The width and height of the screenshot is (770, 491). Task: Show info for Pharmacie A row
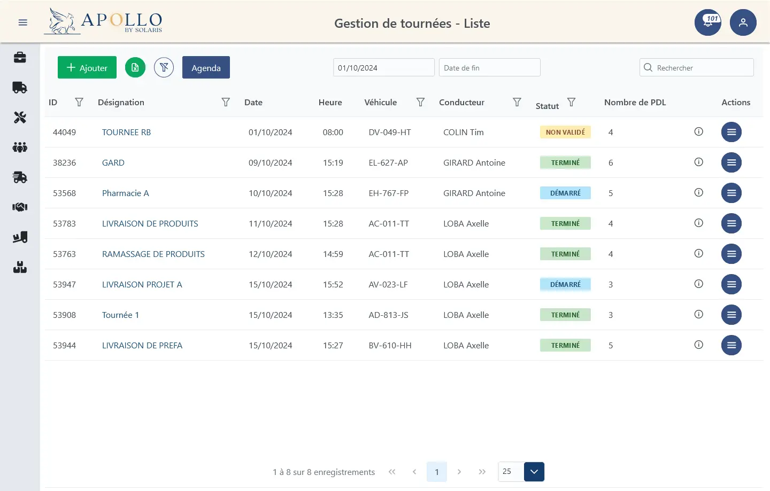click(698, 192)
